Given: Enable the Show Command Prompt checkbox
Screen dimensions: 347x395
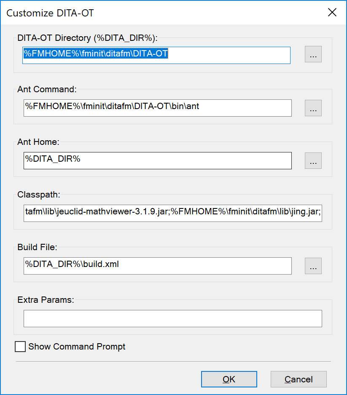Looking at the screenshot, I should coord(20,346).
